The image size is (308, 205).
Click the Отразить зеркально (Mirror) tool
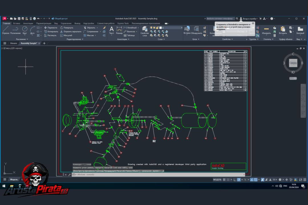[71, 31]
